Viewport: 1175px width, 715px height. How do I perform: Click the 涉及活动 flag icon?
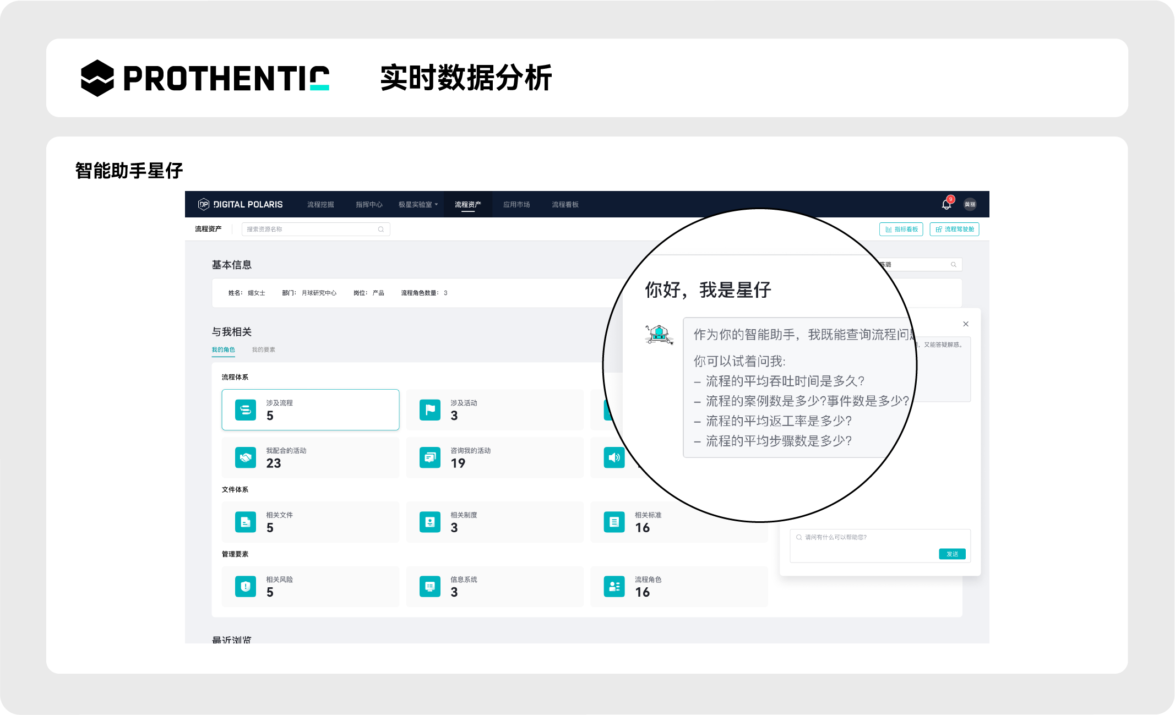click(x=429, y=410)
